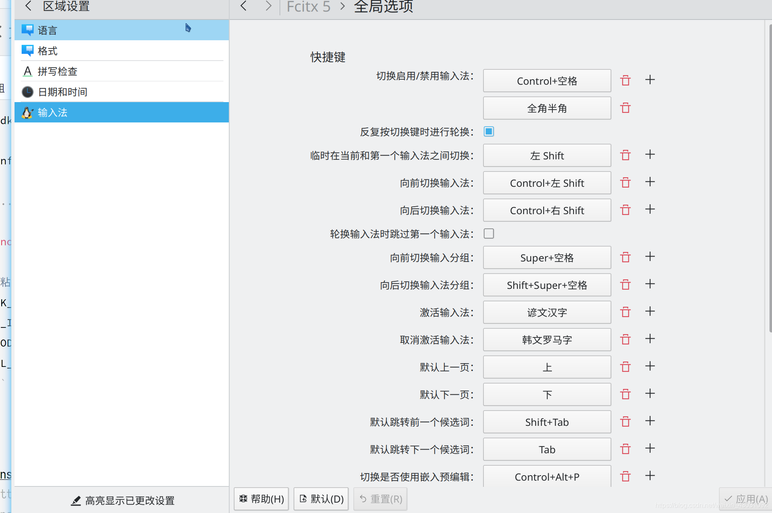Add a key beside Control+右 Shift
This screenshot has height=513, width=772.
click(650, 209)
